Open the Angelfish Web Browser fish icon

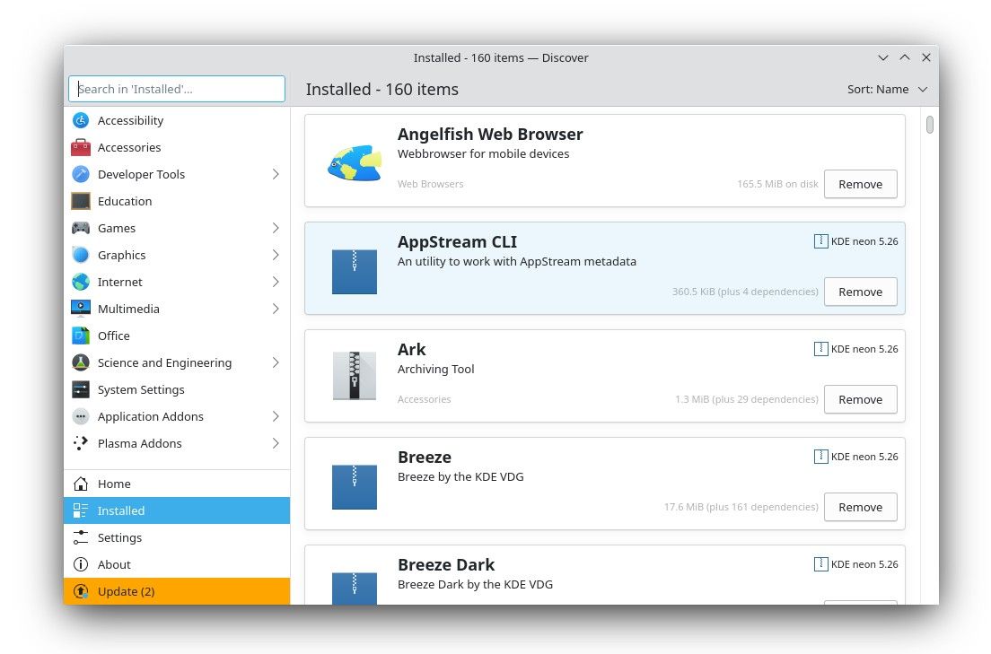355,162
